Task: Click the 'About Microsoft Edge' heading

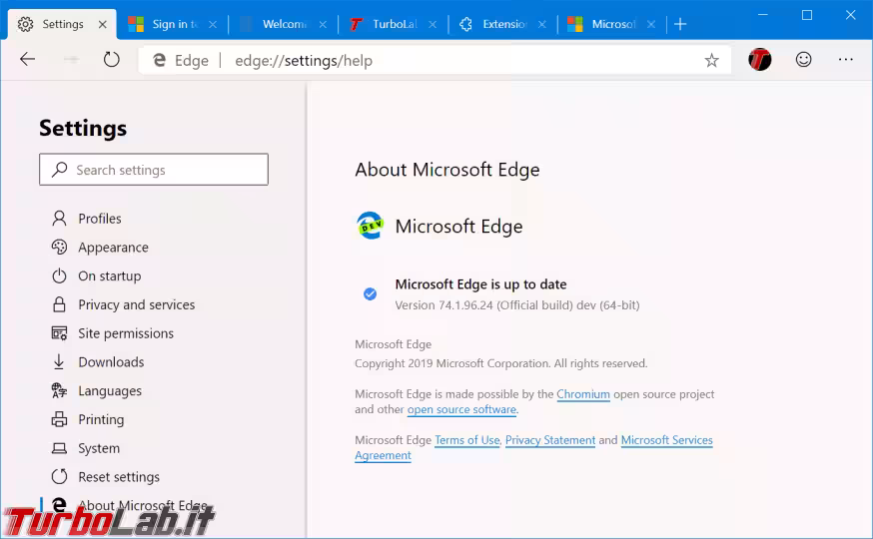Action: 447,170
